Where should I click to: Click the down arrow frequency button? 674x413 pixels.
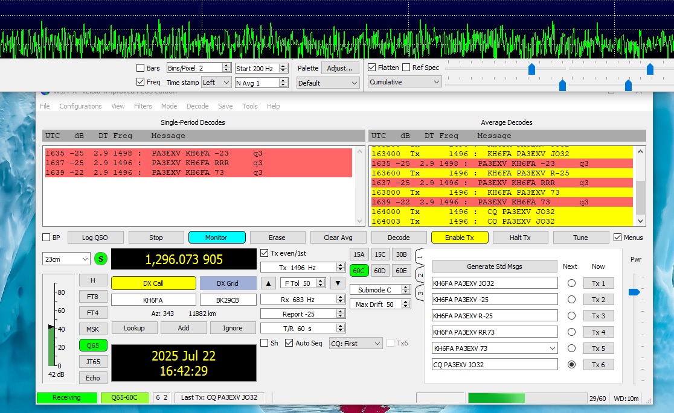[338, 283]
